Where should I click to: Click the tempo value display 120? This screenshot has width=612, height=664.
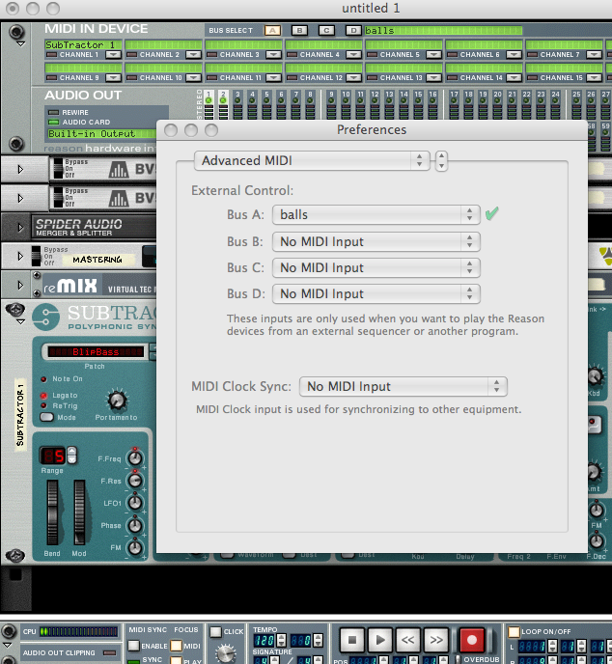(264, 640)
